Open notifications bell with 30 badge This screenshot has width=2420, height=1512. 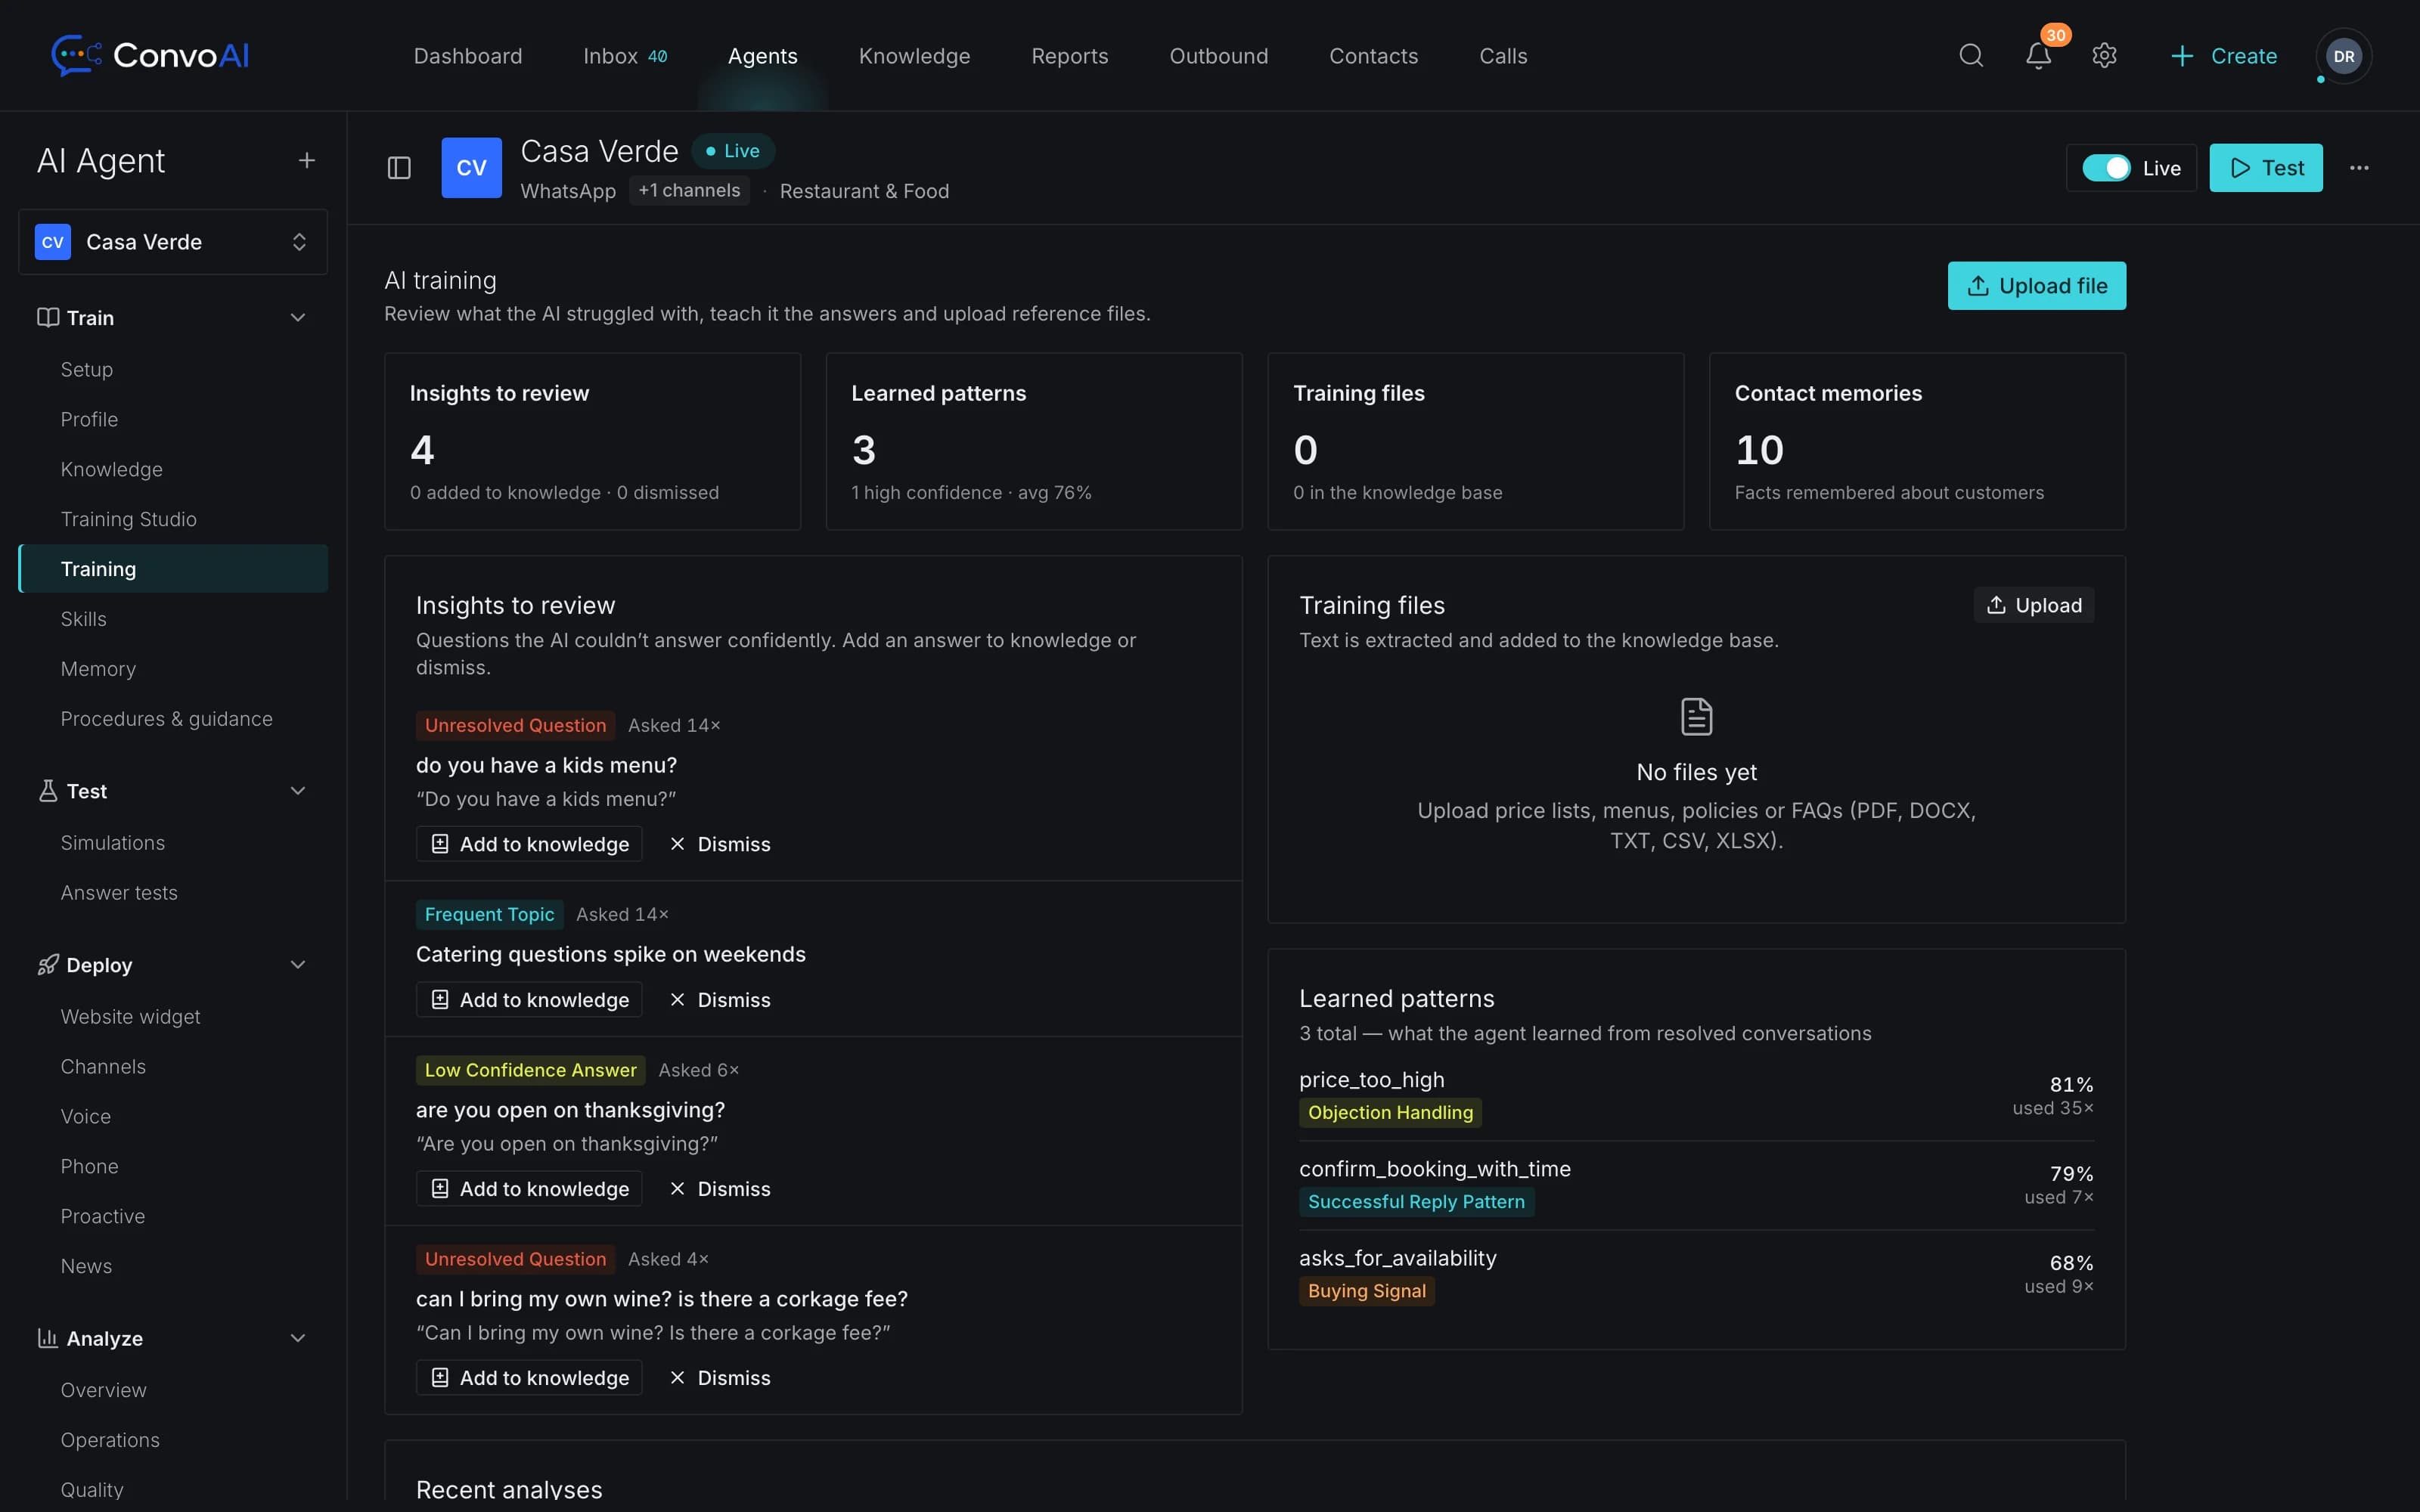2039,55
